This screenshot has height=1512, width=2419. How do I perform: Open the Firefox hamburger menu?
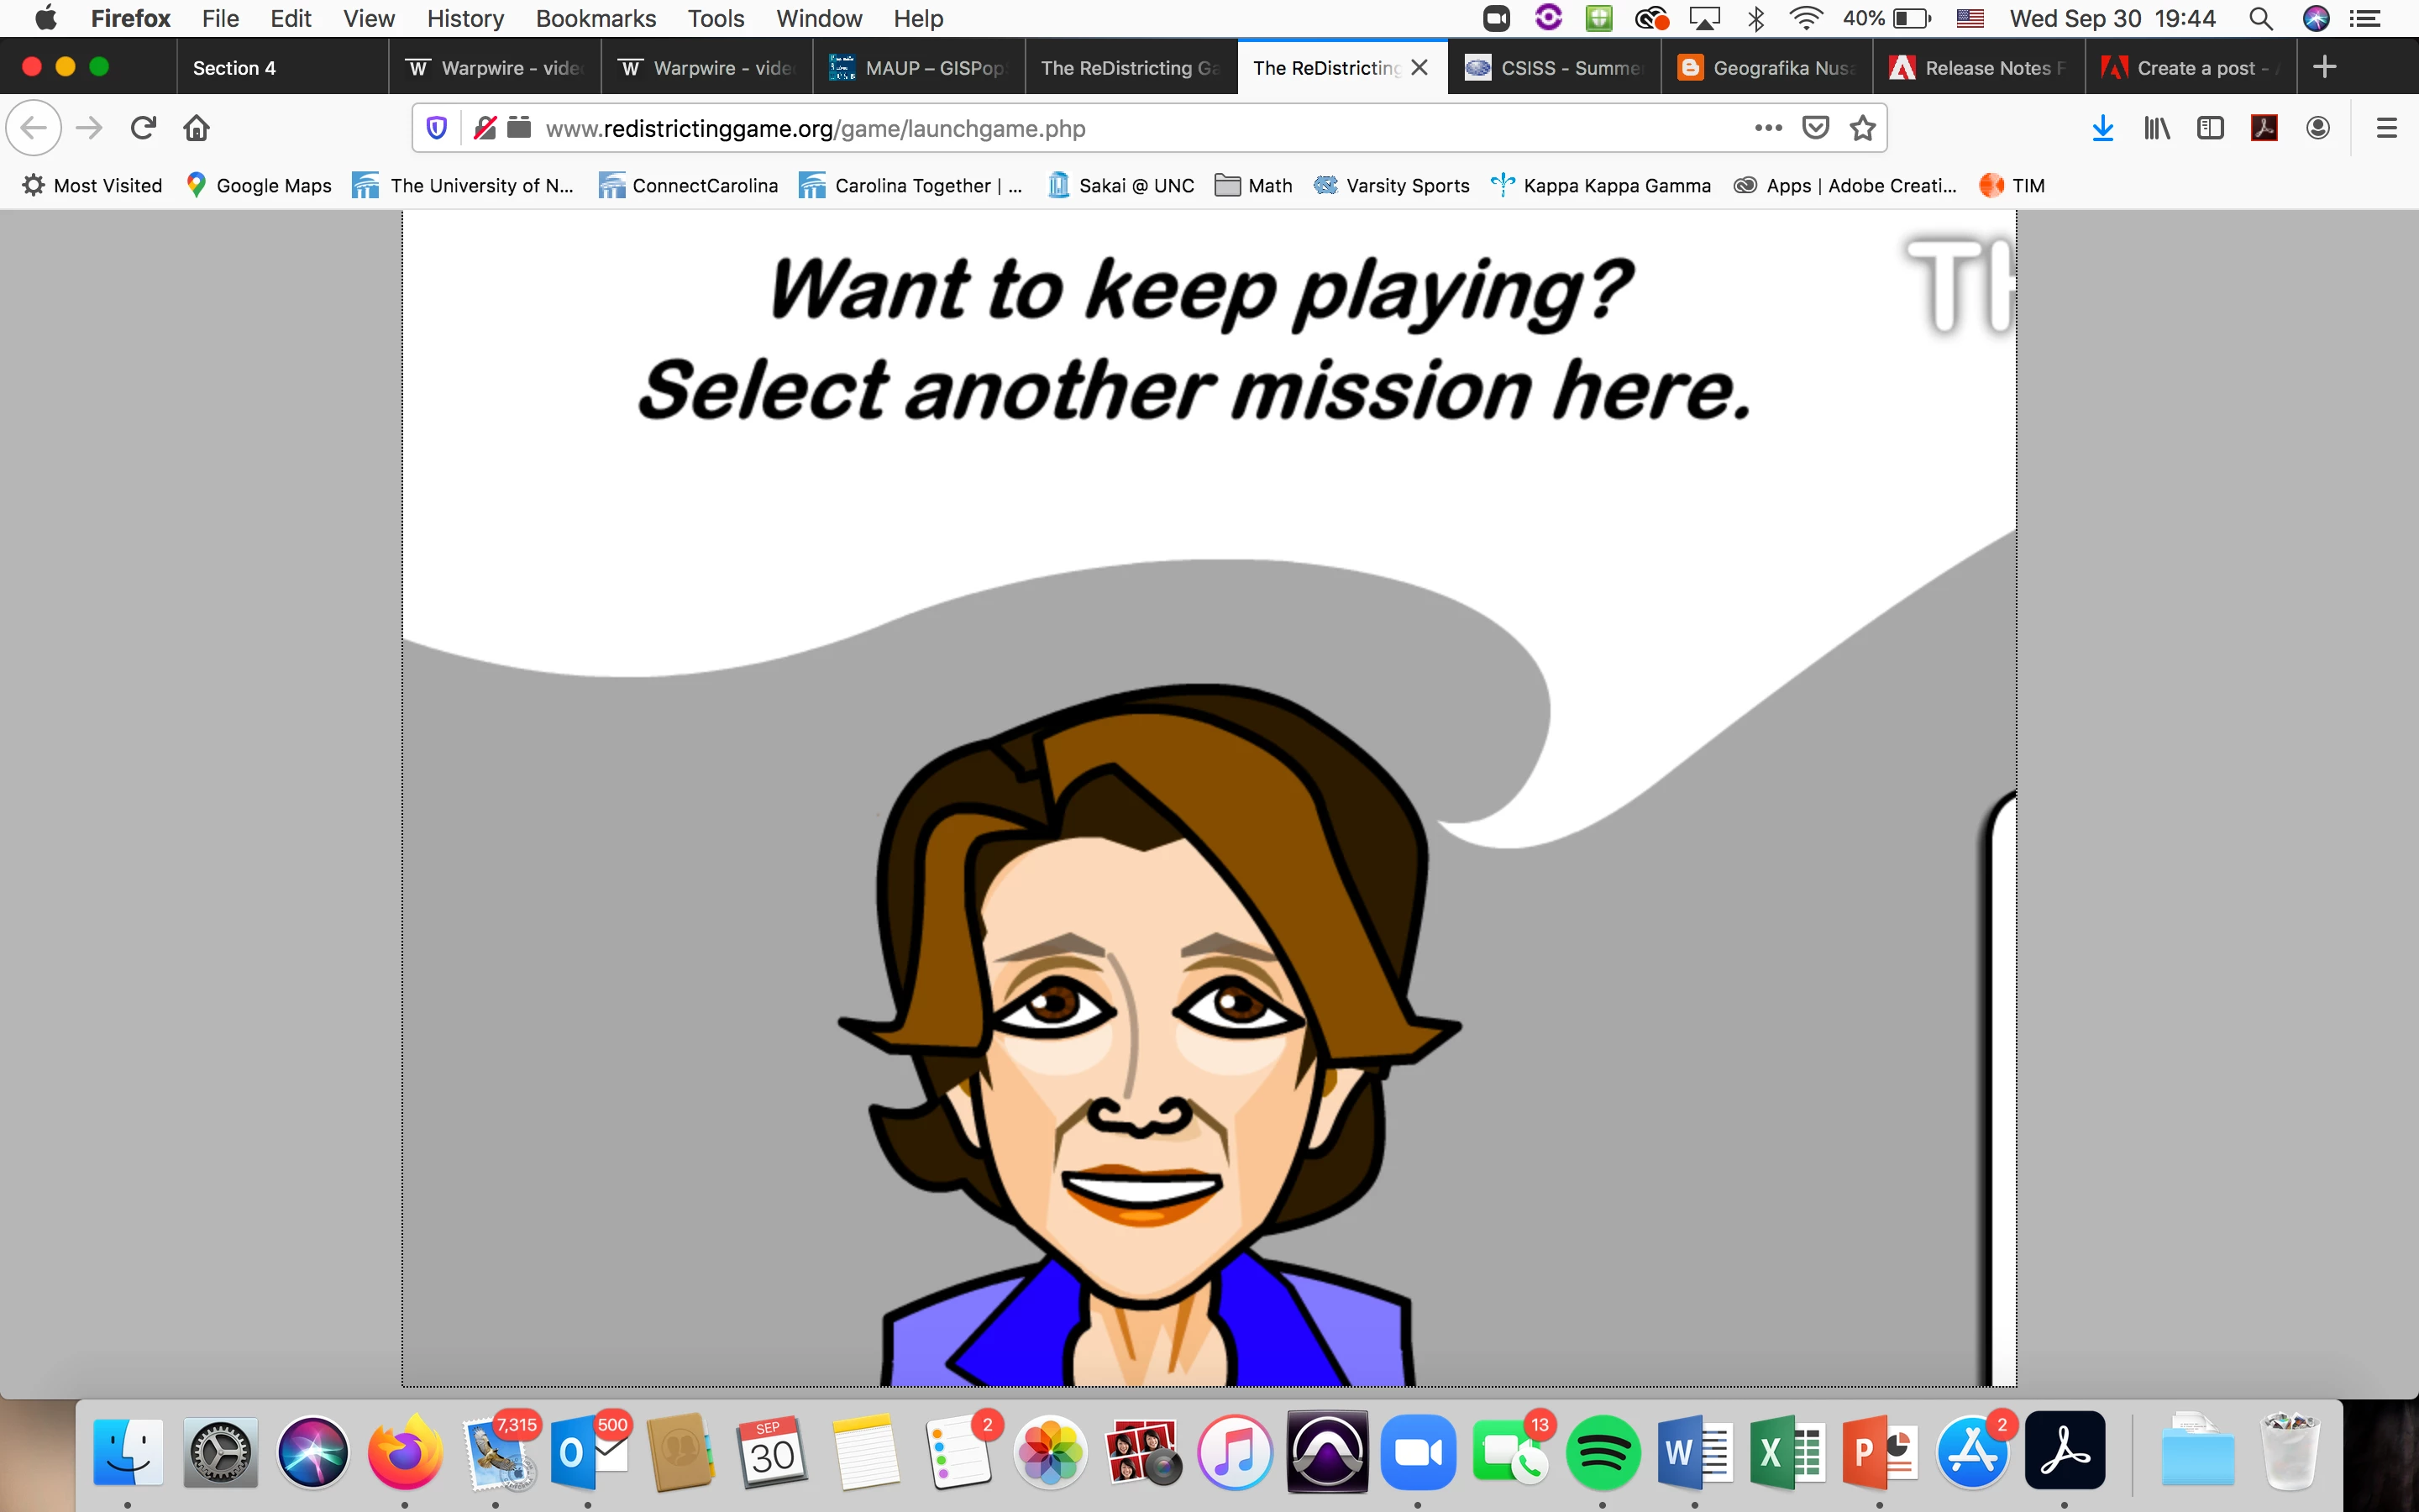point(2387,128)
